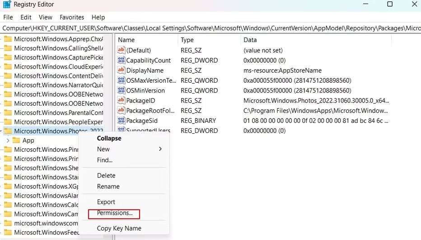Click folder icon of Microsoft.Windows.NarratorQui key
Screen dimensions: 421x240
[x=8, y=85]
